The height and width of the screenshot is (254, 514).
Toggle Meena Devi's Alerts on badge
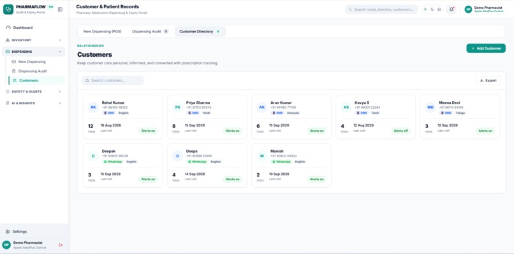point(485,131)
